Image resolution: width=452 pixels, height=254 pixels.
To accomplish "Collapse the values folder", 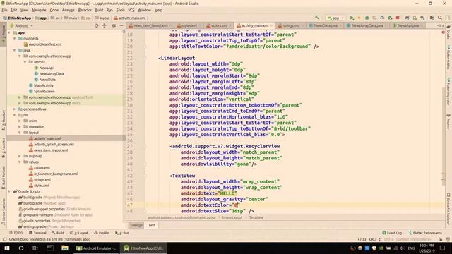I will tap(20, 162).
